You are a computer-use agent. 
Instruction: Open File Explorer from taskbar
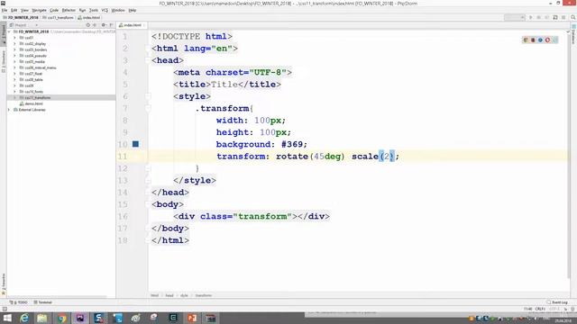pyautogui.click(x=42, y=318)
